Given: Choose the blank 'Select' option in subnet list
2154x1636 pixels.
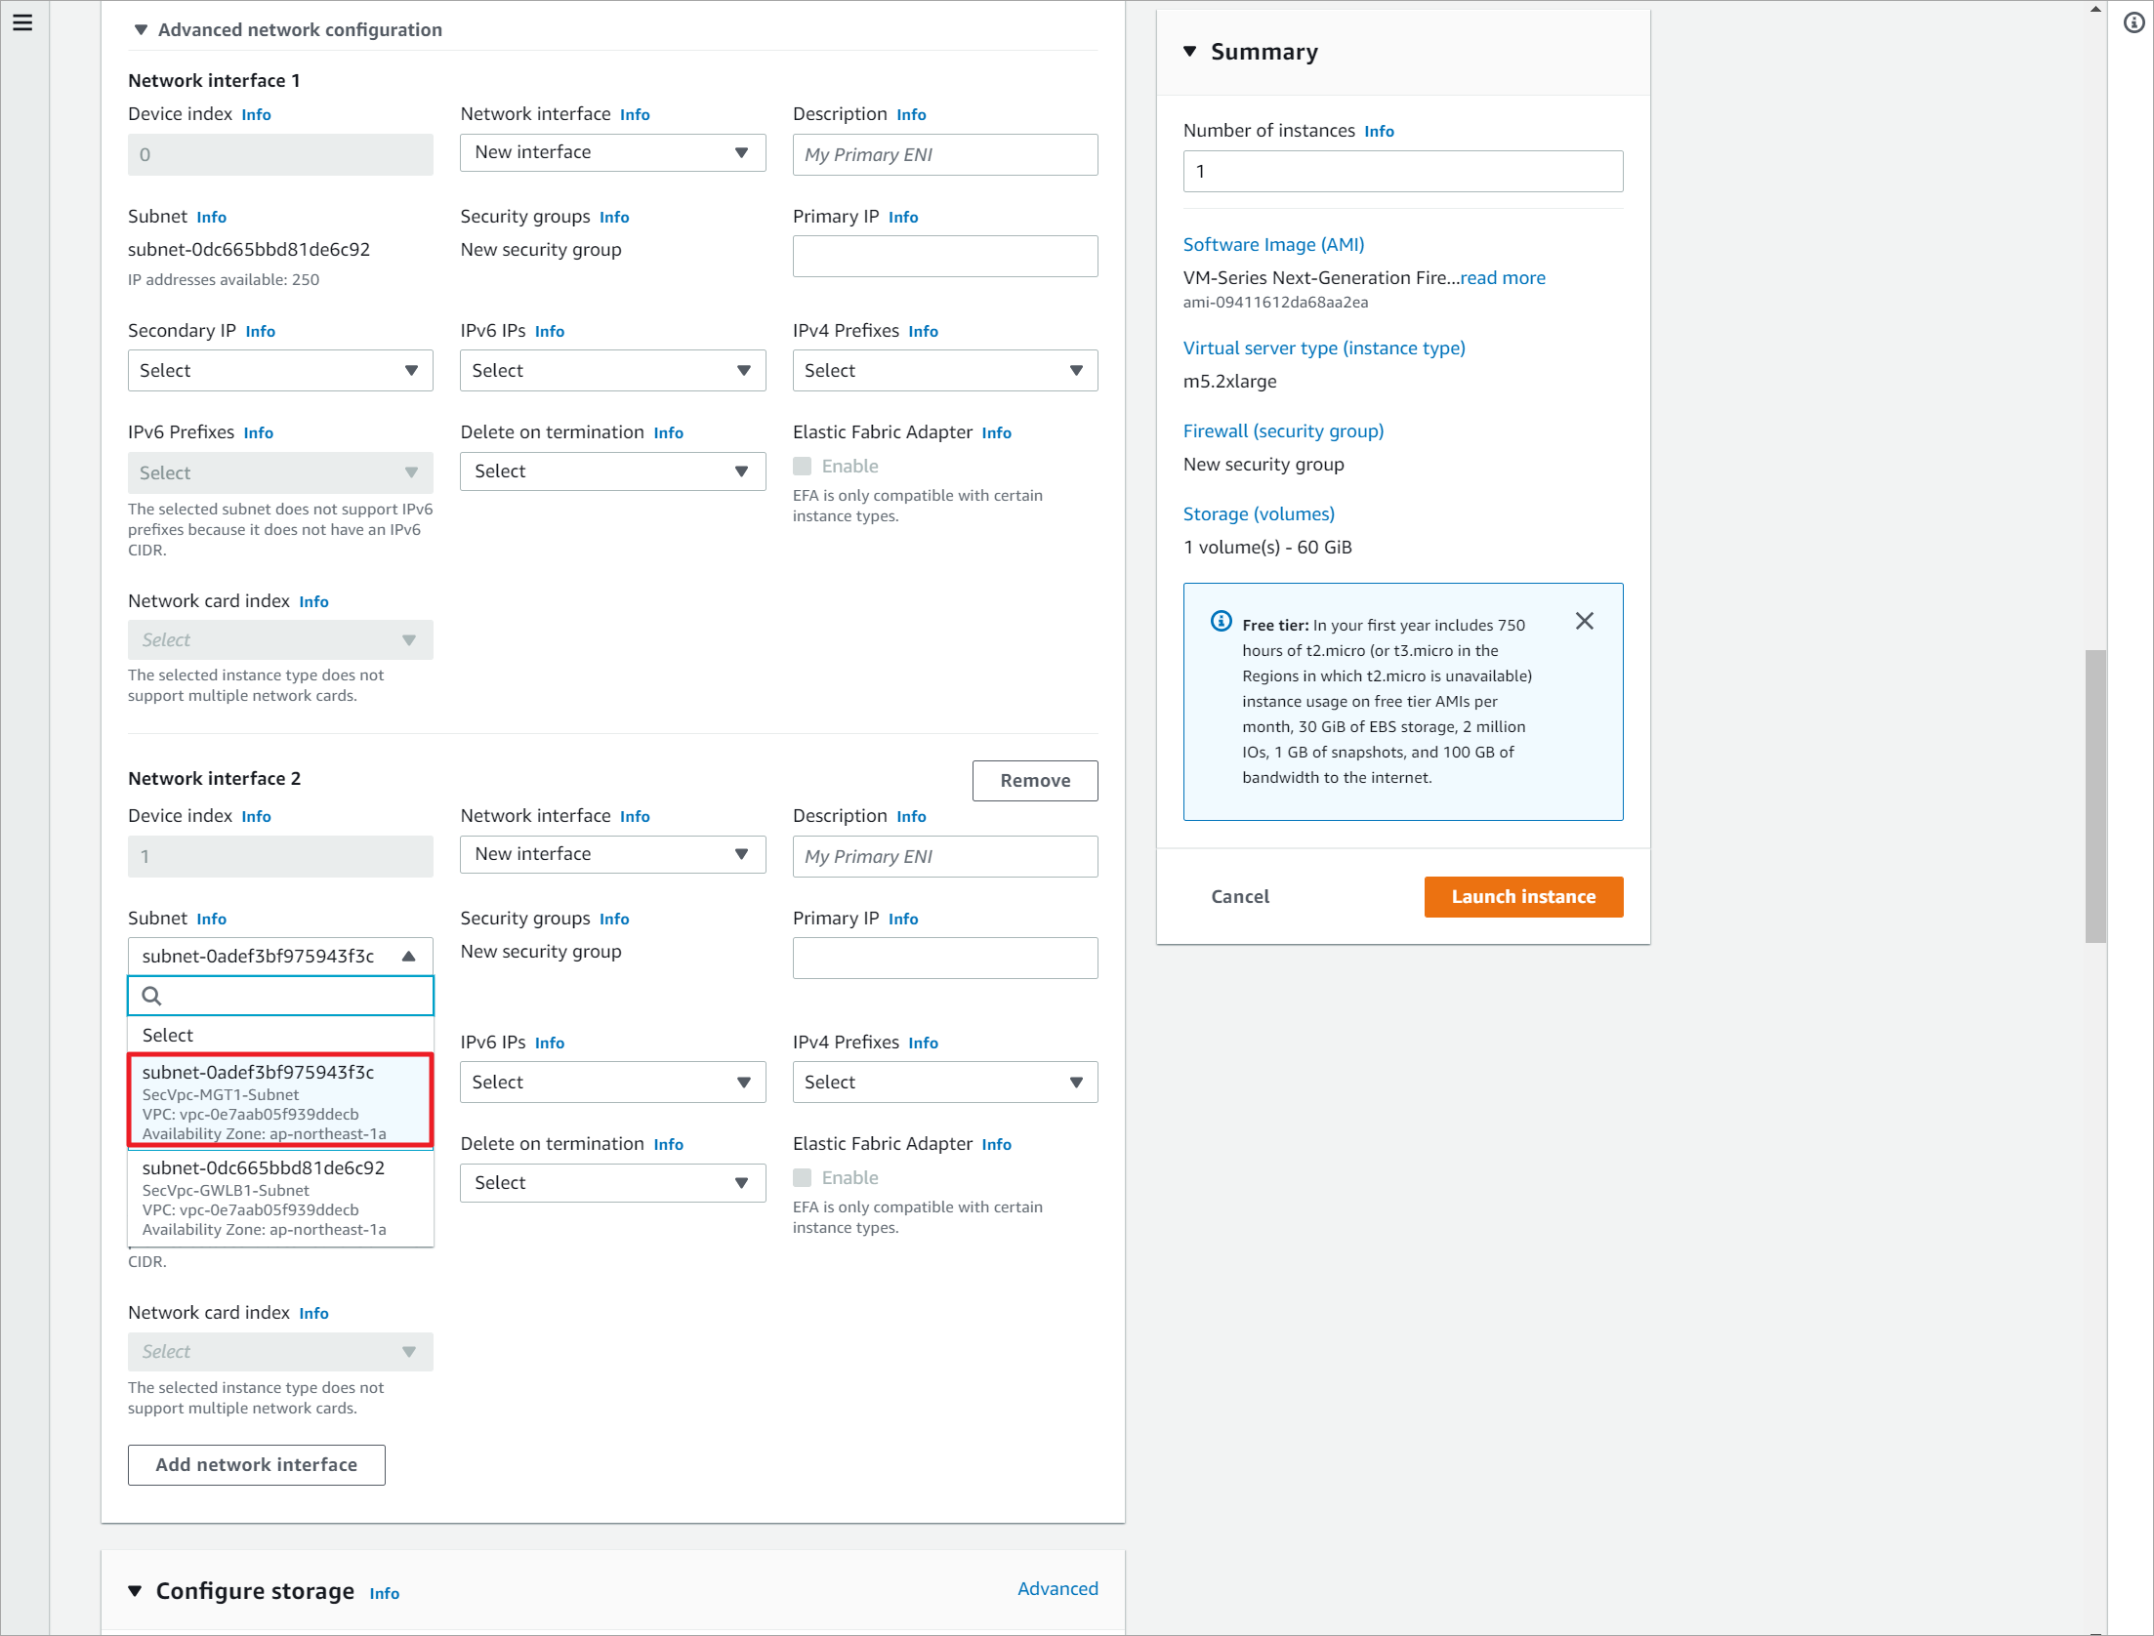Looking at the screenshot, I should [x=280, y=1036].
